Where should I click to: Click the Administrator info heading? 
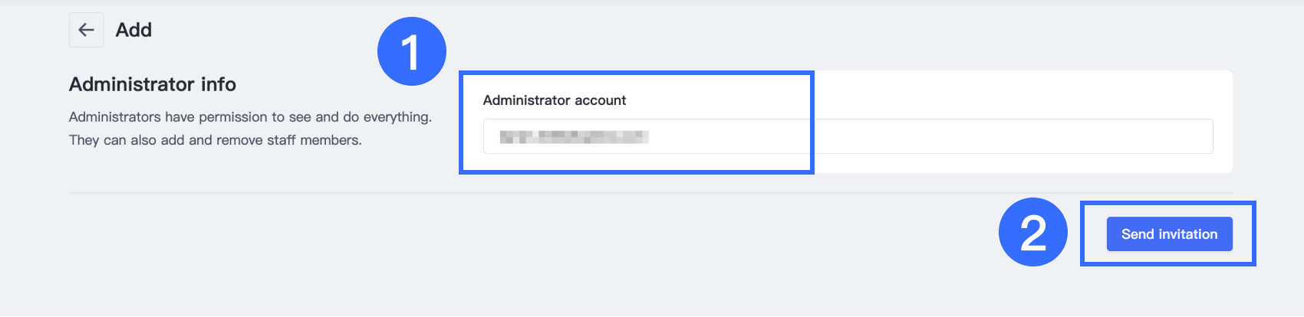(152, 84)
